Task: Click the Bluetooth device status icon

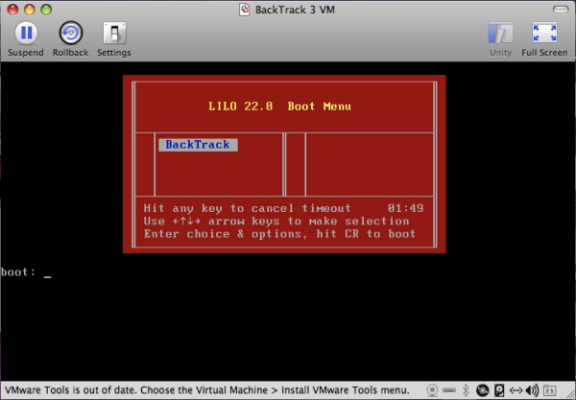Action: pyautogui.click(x=466, y=390)
